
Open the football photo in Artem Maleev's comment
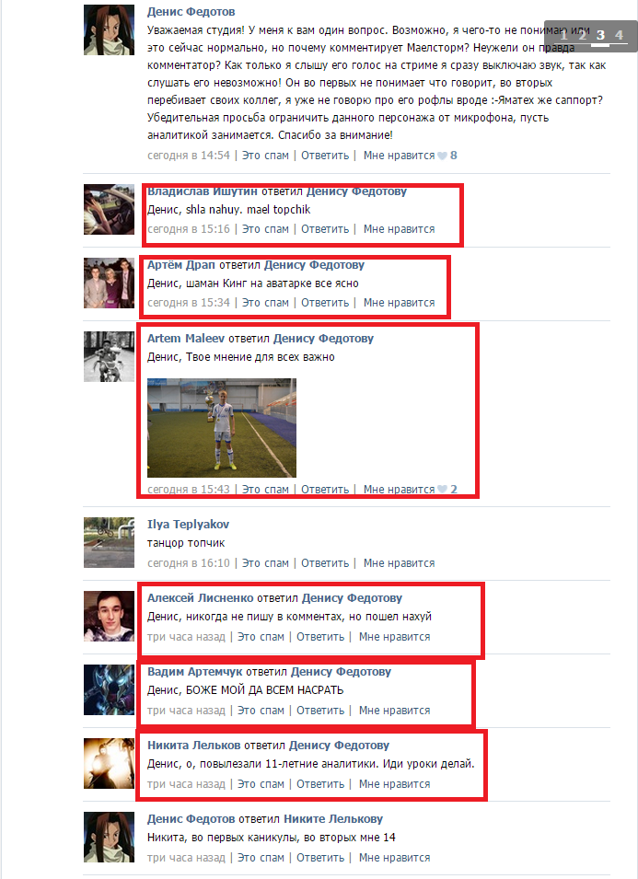(222, 428)
